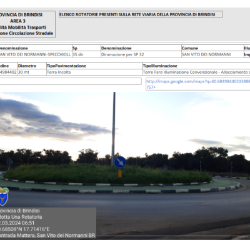The image size is (250, 250).
Task: Click the Provincia di Brindisi Area 3 header box
Action: 27,24
